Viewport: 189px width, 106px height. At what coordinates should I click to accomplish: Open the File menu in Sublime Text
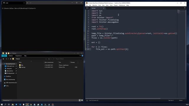(x=87, y=5)
